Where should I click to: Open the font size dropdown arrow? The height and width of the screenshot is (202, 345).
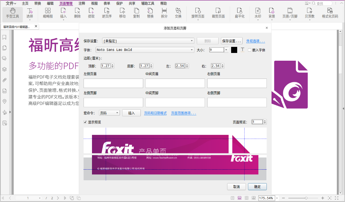tap(226, 50)
